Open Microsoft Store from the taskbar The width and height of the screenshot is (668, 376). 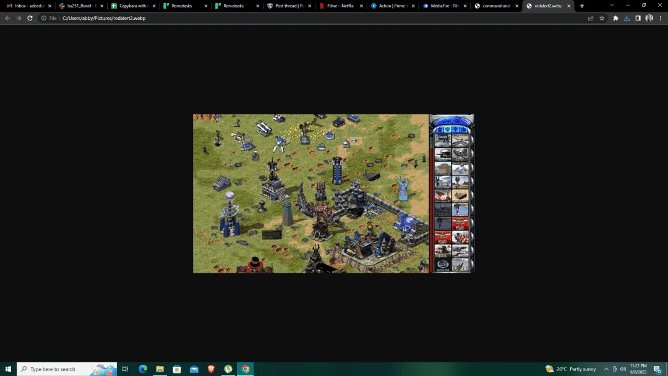click(x=177, y=369)
